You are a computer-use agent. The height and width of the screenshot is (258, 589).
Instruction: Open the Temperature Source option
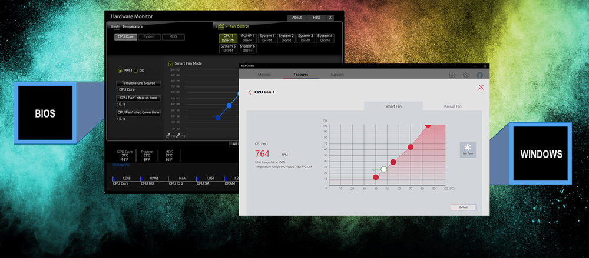point(138,83)
